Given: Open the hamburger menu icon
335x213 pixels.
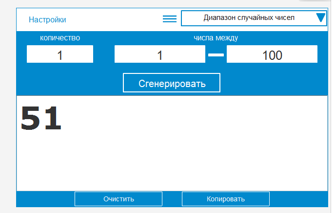Looking at the screenshot, I should pos(169,19).
